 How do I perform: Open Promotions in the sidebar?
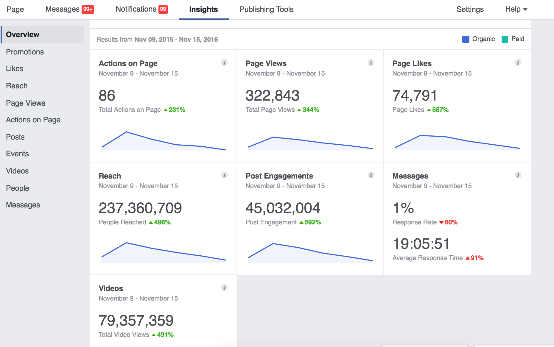(x=25, y=52)
